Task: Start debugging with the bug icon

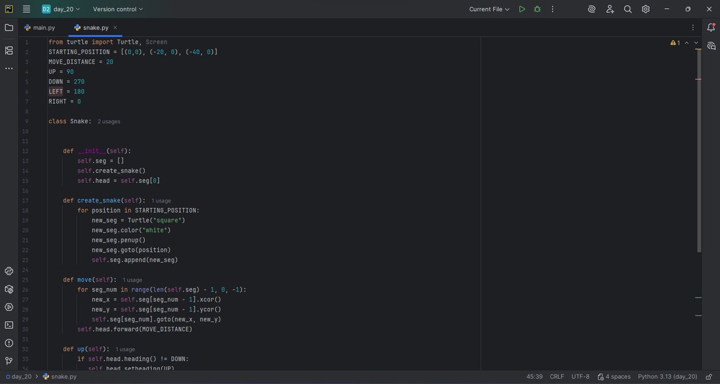Action: pos(537,9)
